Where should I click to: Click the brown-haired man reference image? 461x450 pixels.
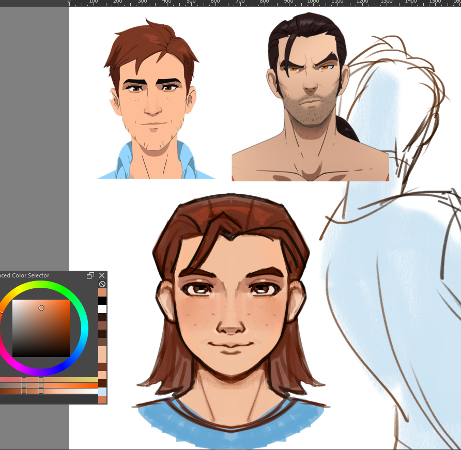tap(156, 99)
